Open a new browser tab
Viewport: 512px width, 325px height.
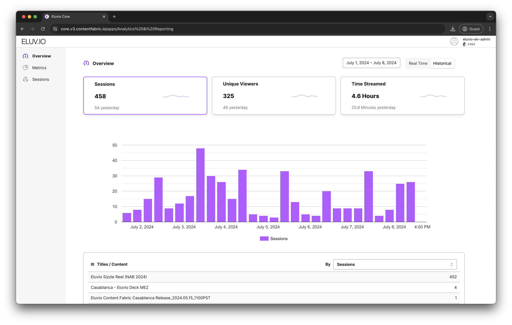coord(114,17)
